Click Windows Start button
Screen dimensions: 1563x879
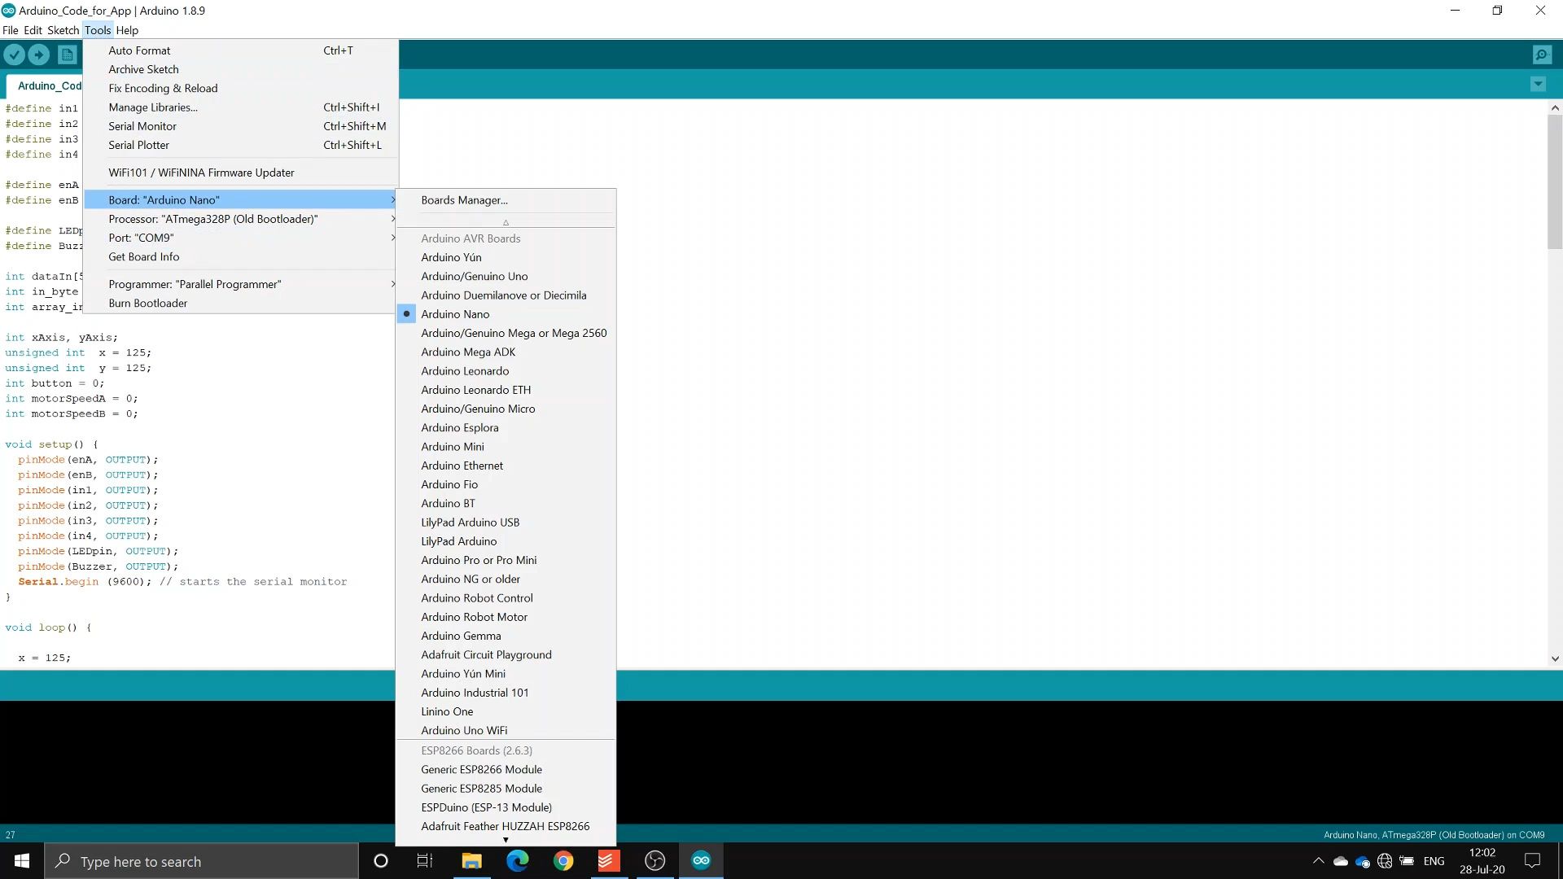coord(22,860)
